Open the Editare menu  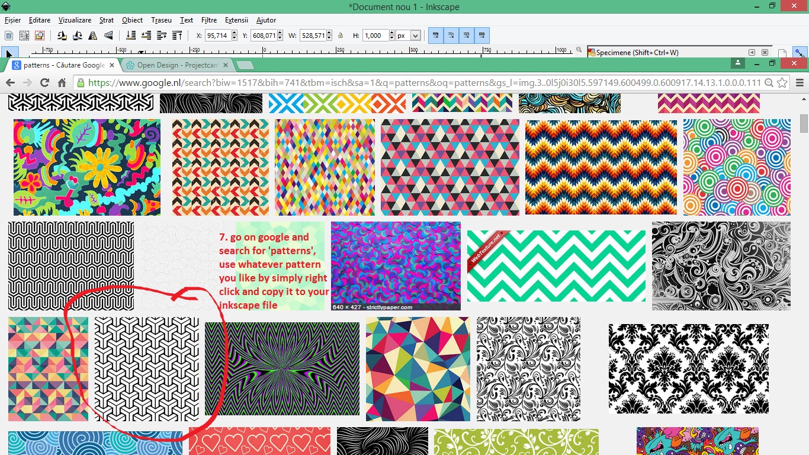coord(40,20)
